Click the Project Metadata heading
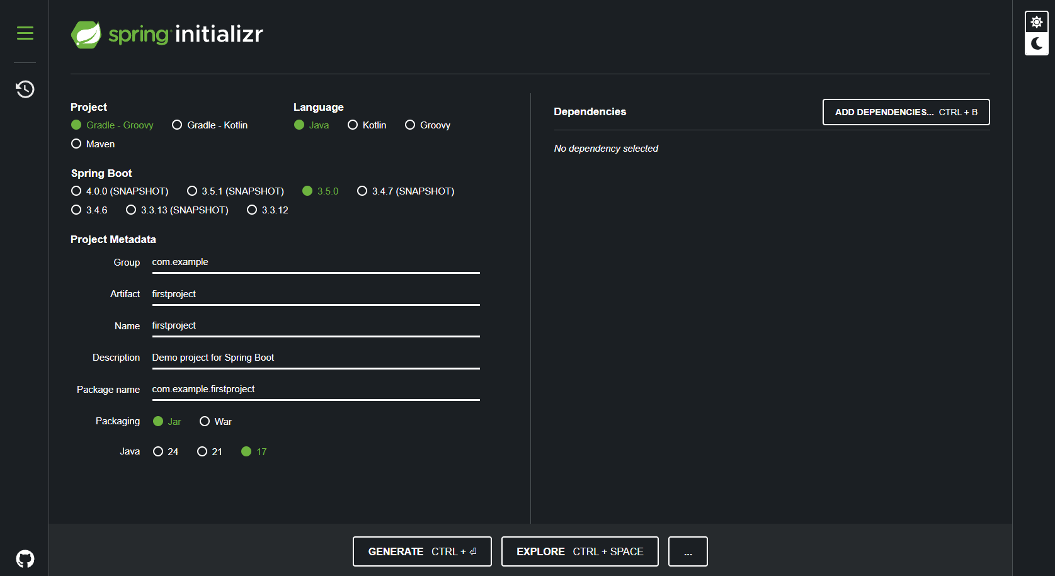The image size is (1055, 576). (113, 239)
